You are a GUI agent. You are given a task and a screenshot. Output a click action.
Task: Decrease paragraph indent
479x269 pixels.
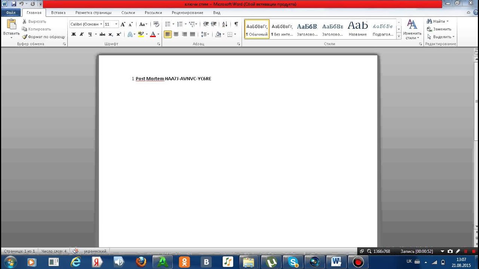pyautogui.click(x=205, y=24)
